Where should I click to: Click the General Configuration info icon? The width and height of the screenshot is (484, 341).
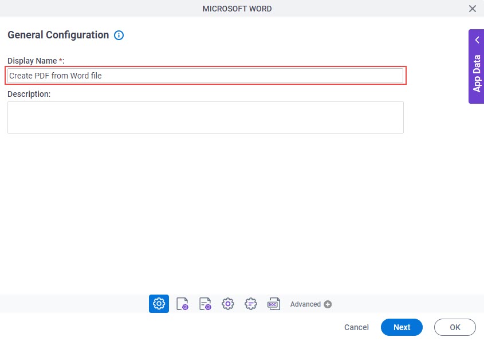[119, 35]
